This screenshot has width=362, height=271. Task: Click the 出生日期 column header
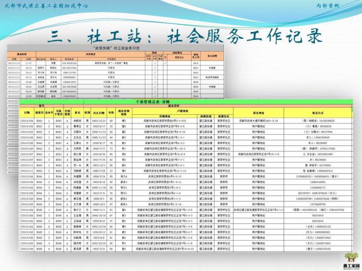[99, 112]
